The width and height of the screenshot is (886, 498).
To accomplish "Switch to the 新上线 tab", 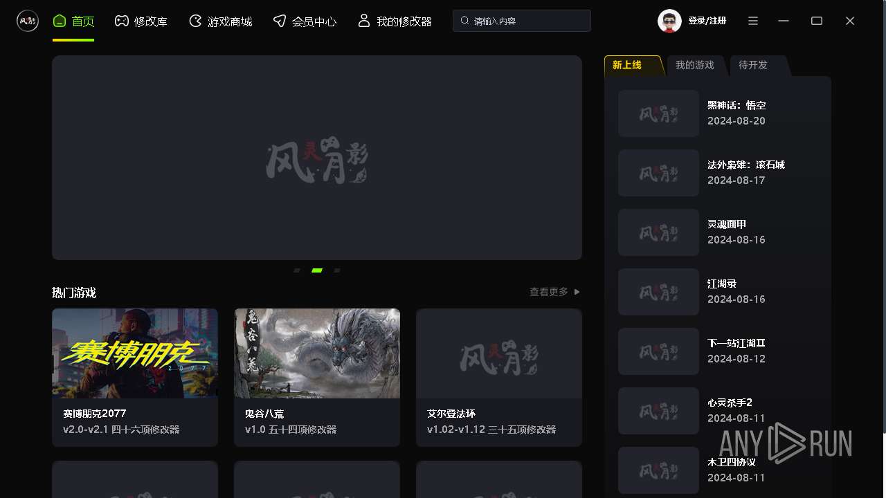I will pyautogui.click(x=633, y=65).
